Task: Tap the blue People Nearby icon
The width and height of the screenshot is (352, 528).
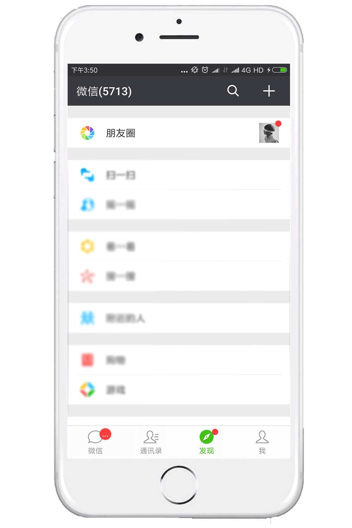Action: [x=87, y=318]
